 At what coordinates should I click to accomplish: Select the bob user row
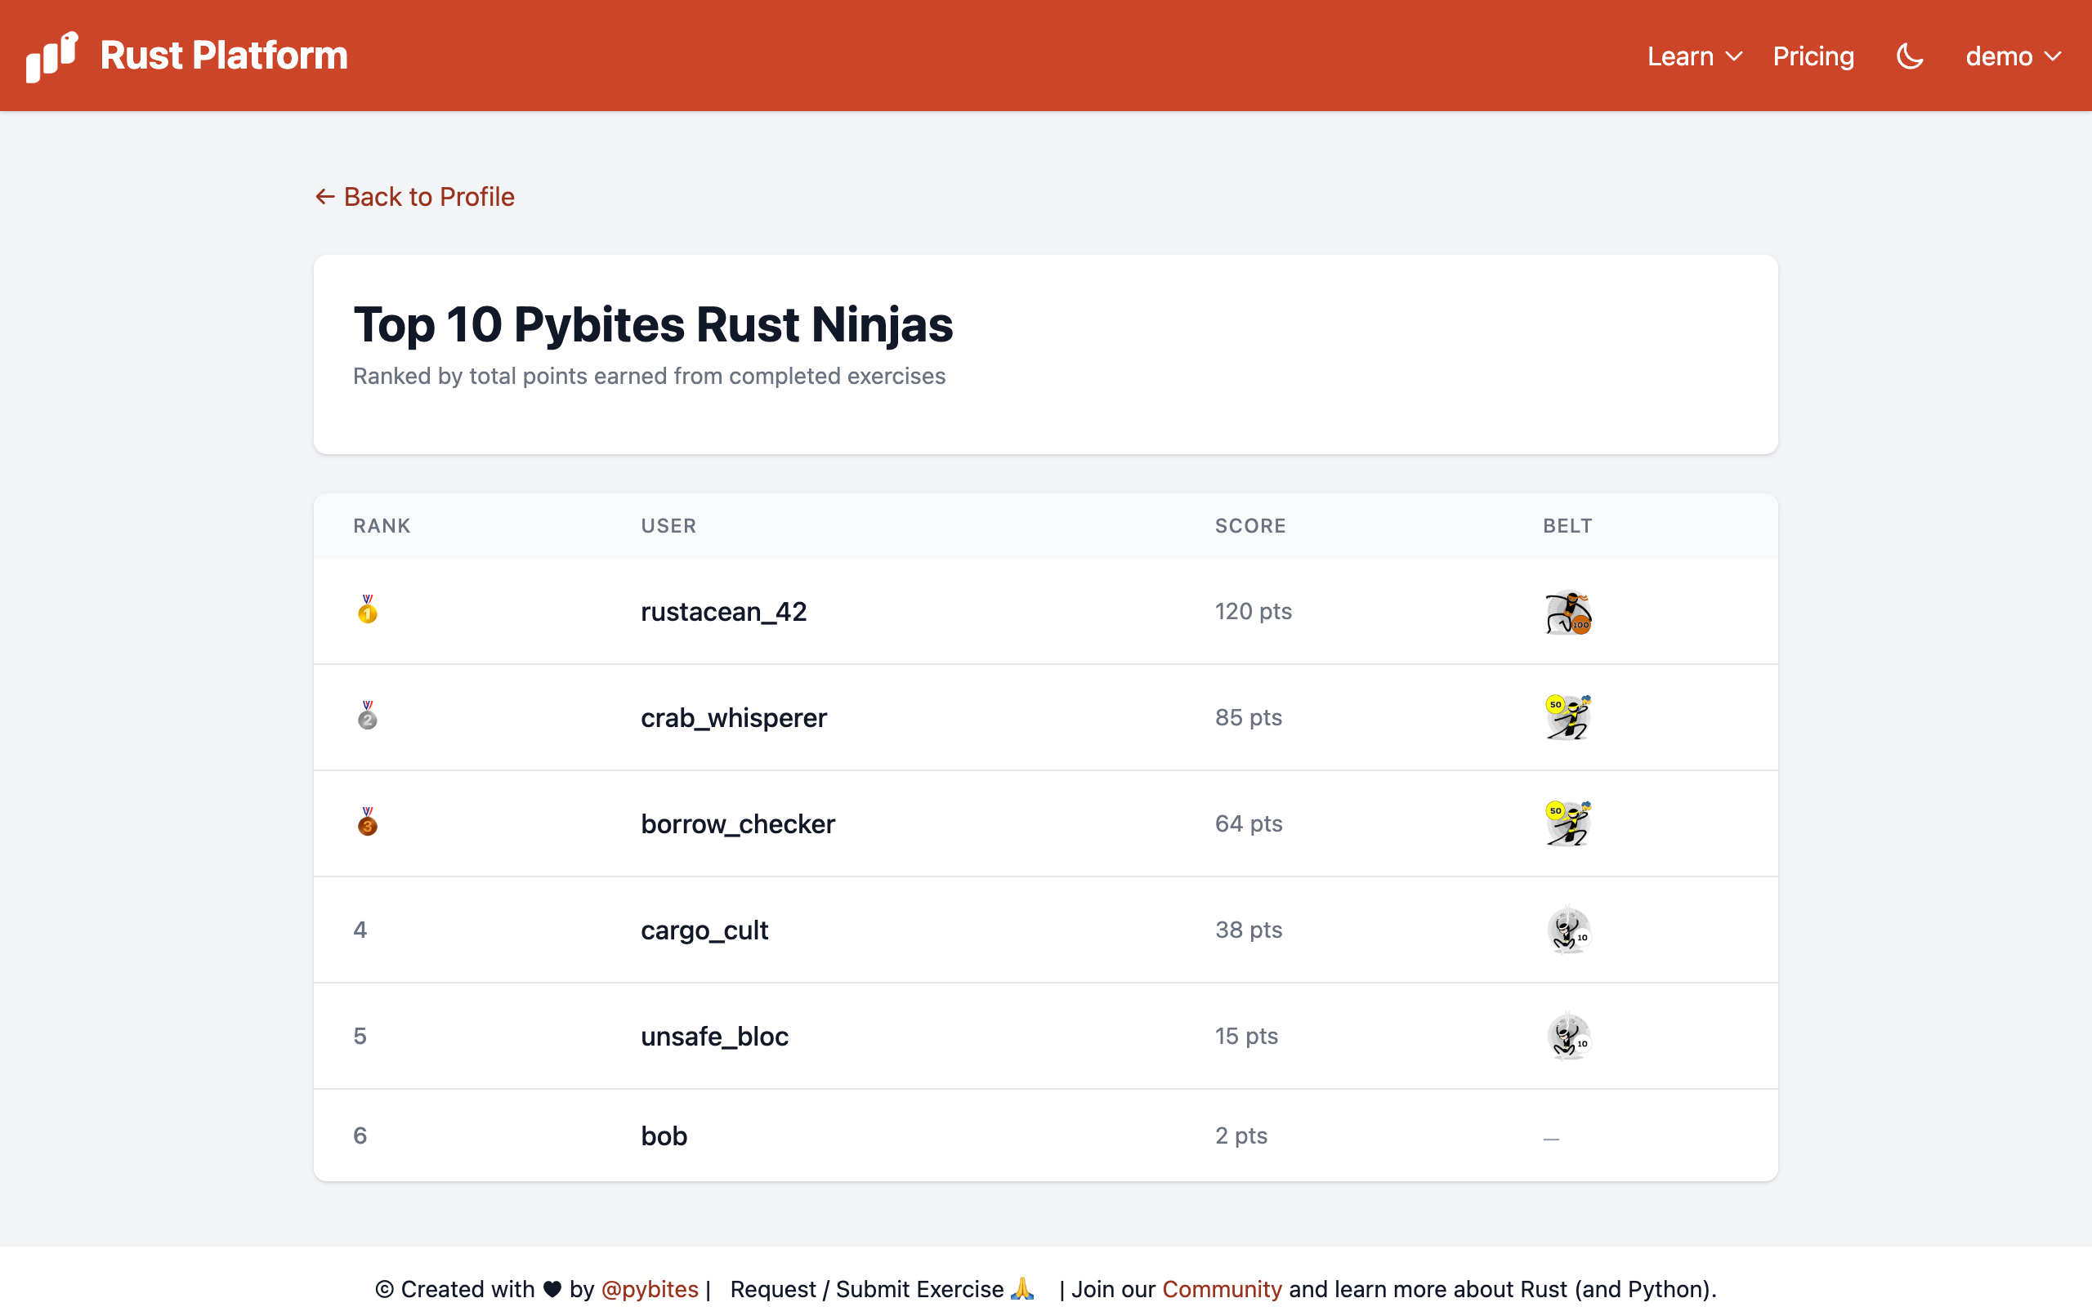[664, 1135]
